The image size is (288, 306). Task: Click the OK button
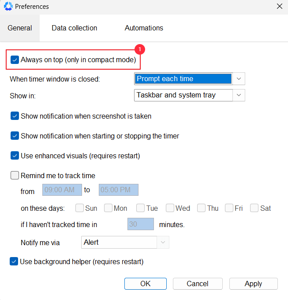tap(146, 284)
